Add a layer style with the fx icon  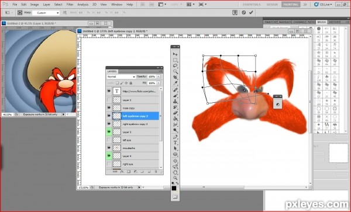tap(122, 172)
